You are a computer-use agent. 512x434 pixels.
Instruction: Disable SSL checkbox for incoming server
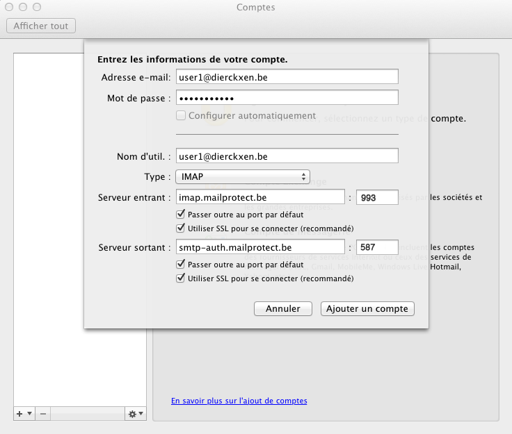pyautogui.click(x=182, y=228)
